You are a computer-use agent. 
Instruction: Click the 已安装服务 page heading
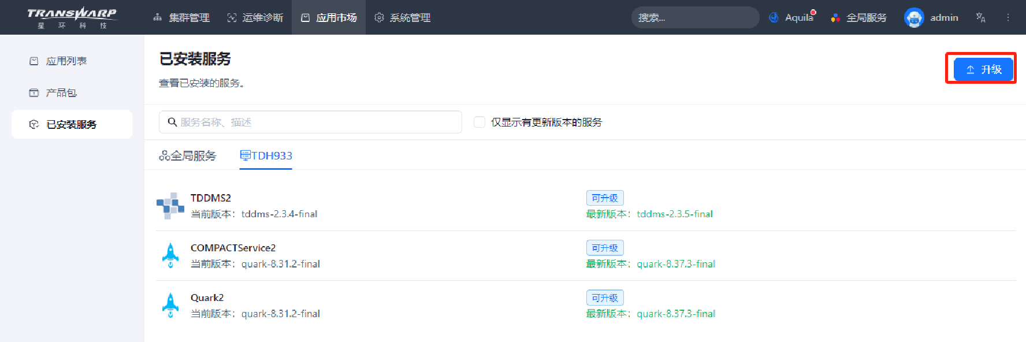(x=195, y=59)
